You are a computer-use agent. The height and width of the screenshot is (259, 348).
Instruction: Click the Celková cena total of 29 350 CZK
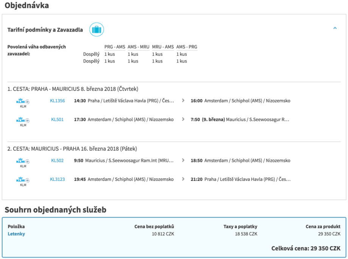click(306, 248)
